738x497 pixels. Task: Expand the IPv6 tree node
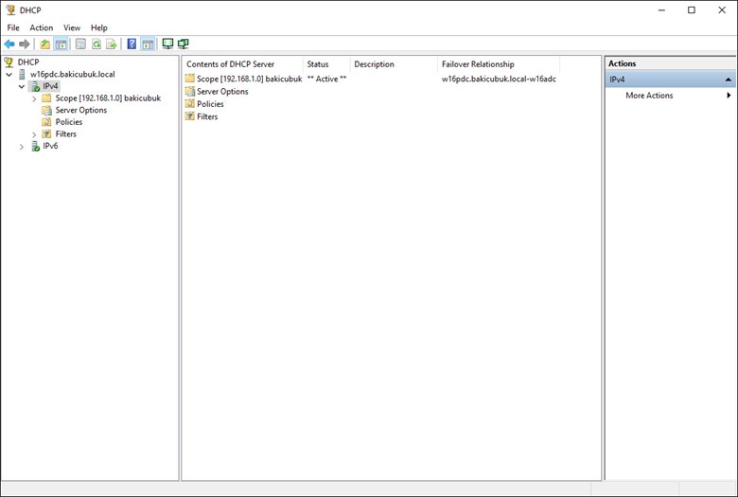tap(22, 147)
